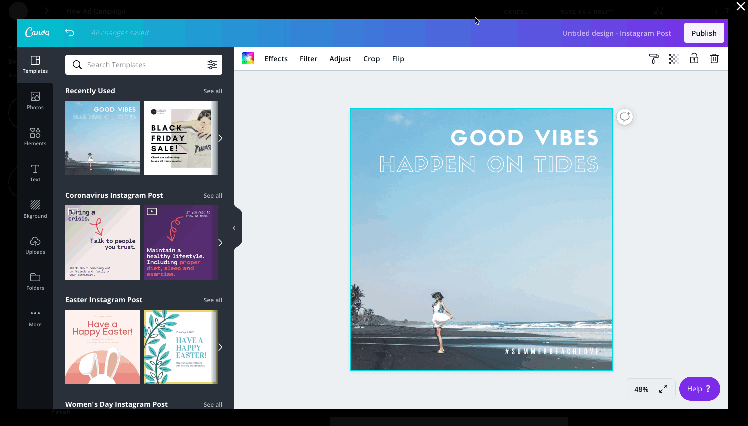Viewport: 748px width, 426px height.
Task: Click the search magnifier icon
Action: 77,65
